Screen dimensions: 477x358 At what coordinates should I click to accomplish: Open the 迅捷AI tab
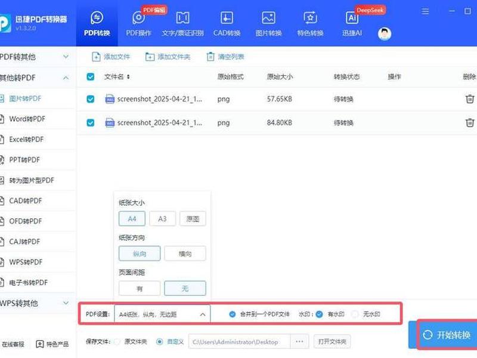tap(352, 24)
